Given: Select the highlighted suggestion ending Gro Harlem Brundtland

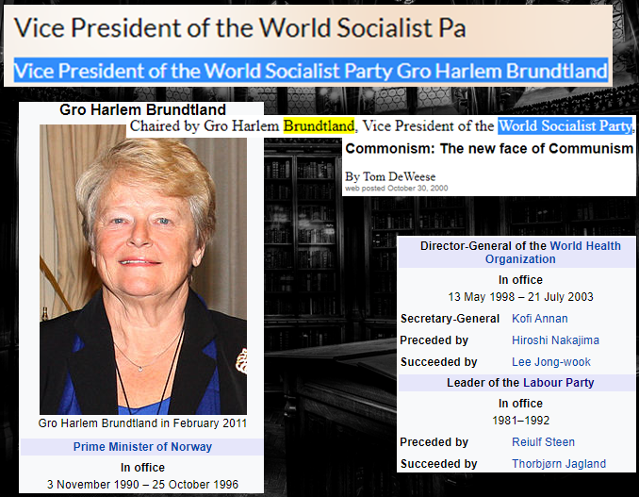Looking at the screenshot, I should tap(310, 71).
